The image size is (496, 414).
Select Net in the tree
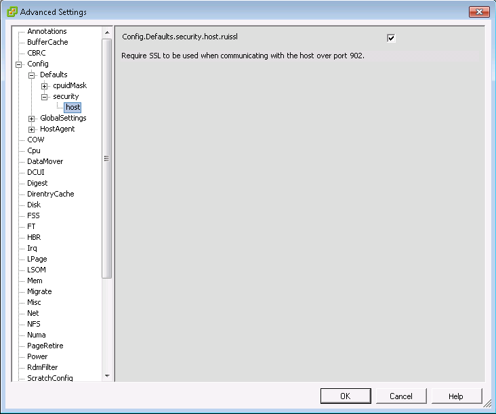click(33, 313)
